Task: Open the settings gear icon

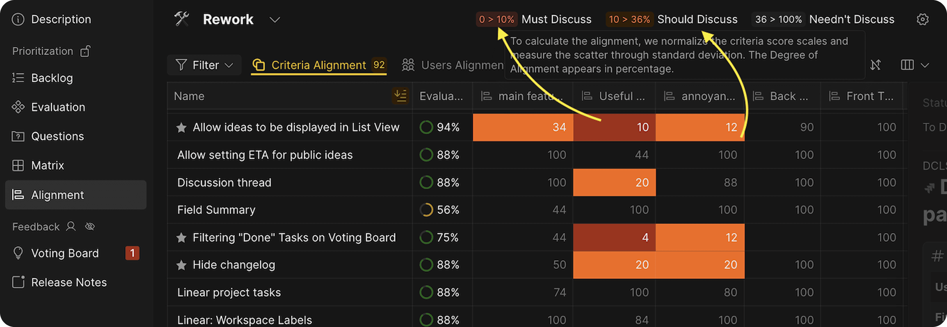Action: 922,19
